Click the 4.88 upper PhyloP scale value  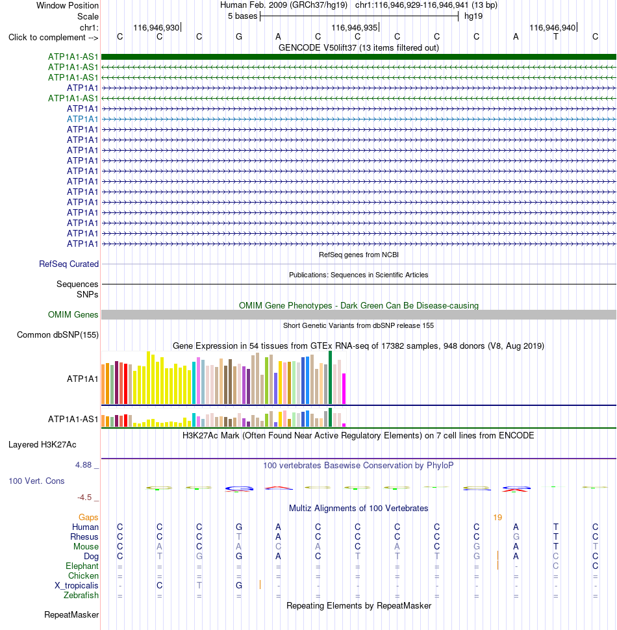84,465
